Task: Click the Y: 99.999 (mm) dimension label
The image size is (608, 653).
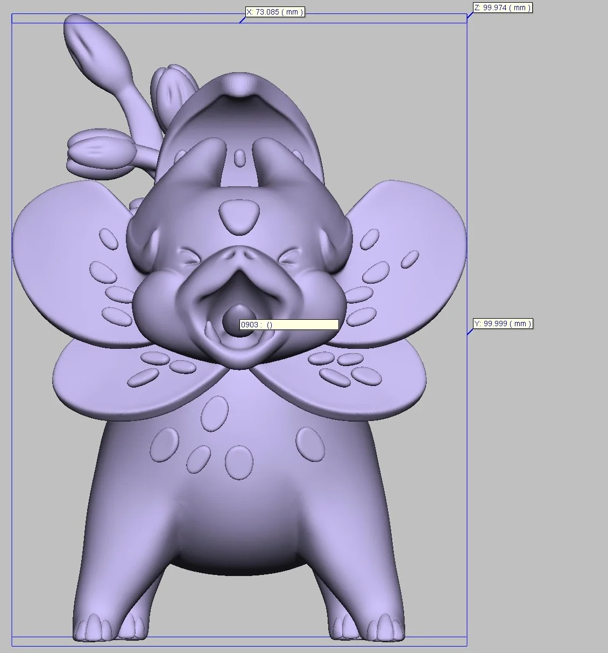Action: tap(503, 324)
